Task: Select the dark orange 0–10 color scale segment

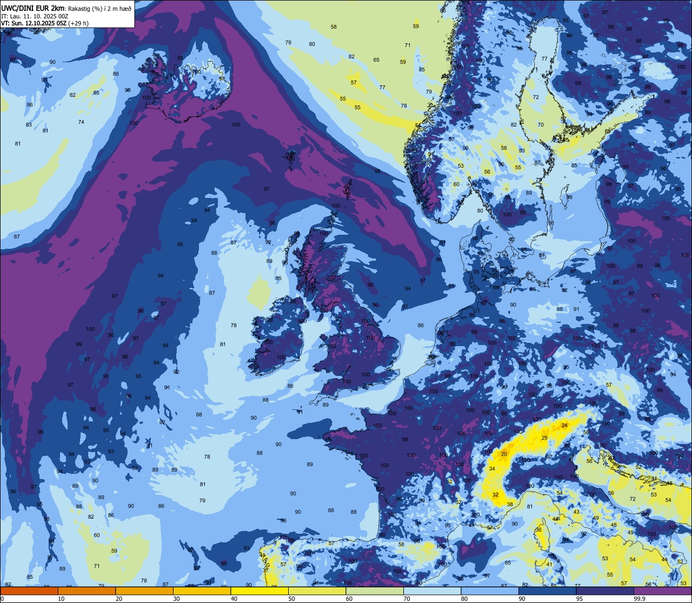Action: (29, 591)
